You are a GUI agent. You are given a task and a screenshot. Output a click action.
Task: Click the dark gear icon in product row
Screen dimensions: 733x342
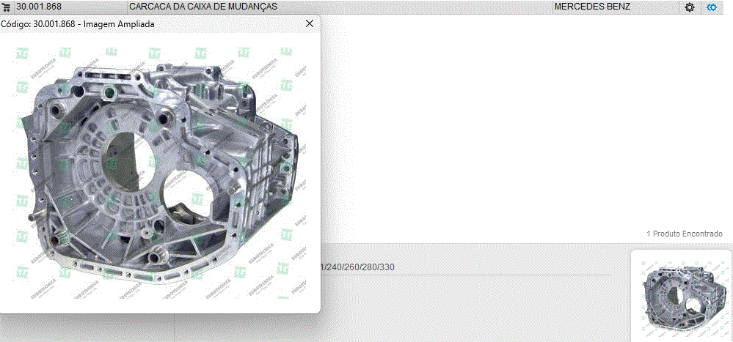click(690, 7)
